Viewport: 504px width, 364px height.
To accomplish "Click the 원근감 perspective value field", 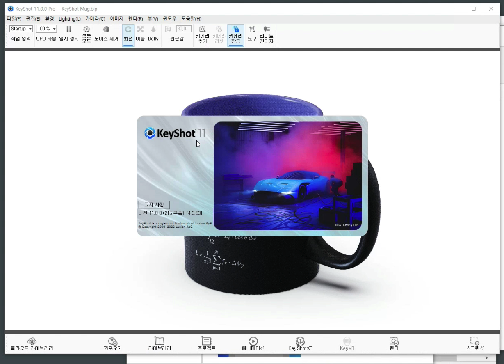I will (183, 28).
